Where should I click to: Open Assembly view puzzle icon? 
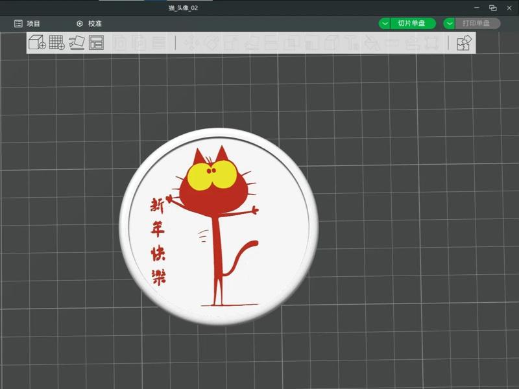pyautogui.click(x=464, y=43)
